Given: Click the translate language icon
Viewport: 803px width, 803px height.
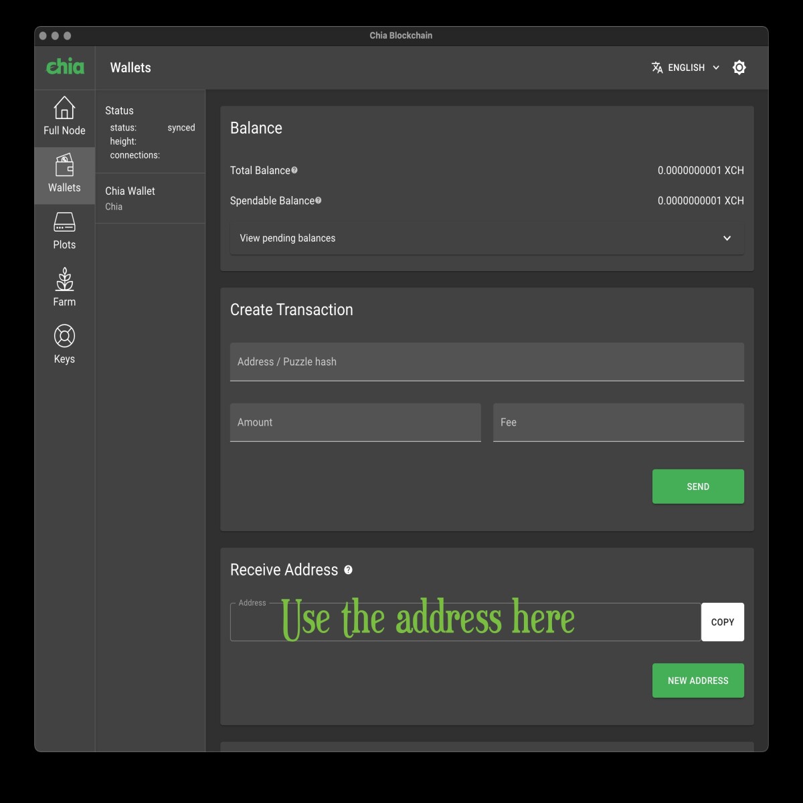Looking at the screenshot, I should coord(657,68).
